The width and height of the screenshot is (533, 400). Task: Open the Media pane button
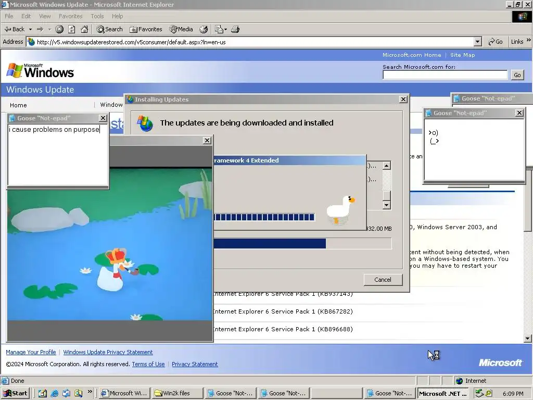[181, 29]
